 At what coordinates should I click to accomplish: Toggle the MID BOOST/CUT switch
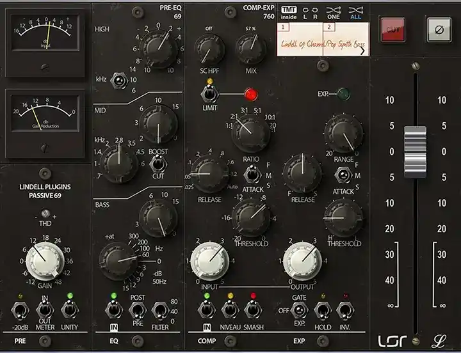tap(158, 164)
